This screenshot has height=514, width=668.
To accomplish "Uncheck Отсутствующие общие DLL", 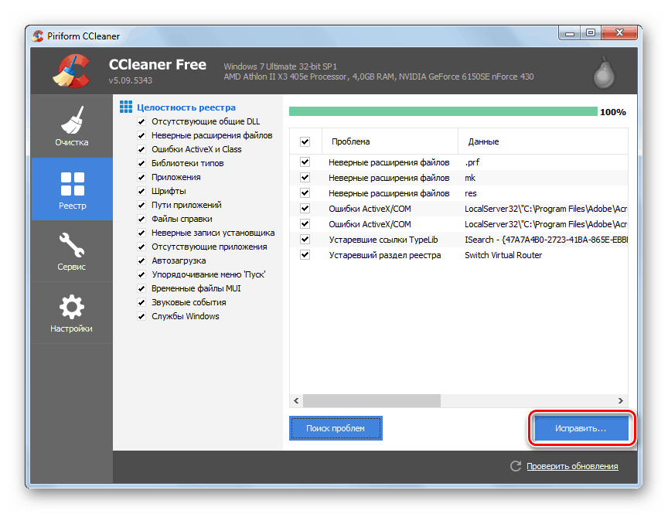I will [141, 122].
